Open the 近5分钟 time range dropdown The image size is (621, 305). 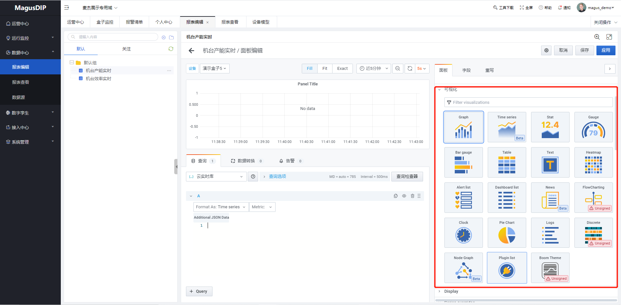pyautogui.click(x=374, y=69)
